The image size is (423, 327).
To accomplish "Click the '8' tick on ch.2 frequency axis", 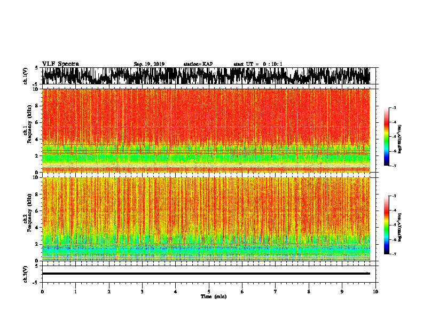I will [x=37, y=194].
